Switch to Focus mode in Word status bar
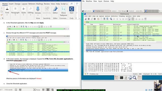 [37, 90]
